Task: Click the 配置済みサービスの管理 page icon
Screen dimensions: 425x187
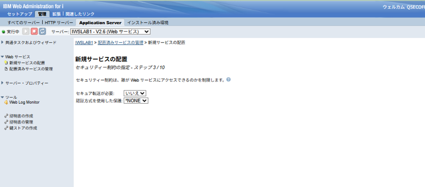Action: tap(6, 69)
